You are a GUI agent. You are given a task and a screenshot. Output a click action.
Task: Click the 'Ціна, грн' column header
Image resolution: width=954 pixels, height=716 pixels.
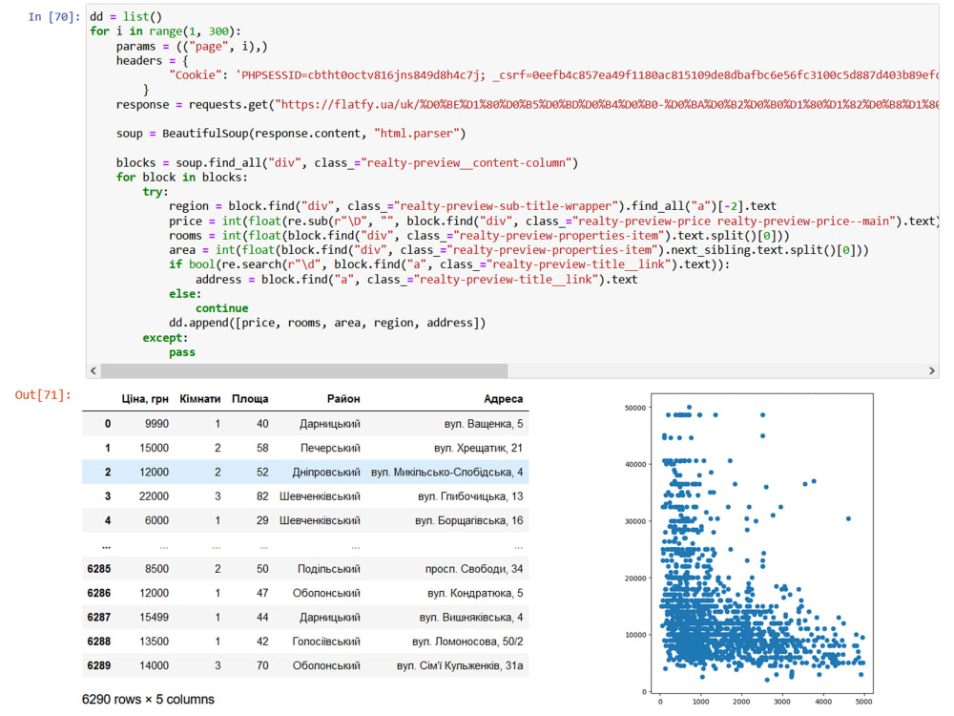pyautogui.click(x=145, y=399)
